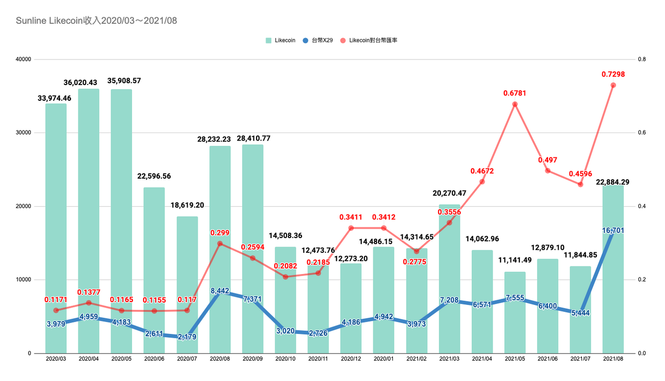Click the bar value label 14,062.96
The image size is (665, 381).
(482, 238)
